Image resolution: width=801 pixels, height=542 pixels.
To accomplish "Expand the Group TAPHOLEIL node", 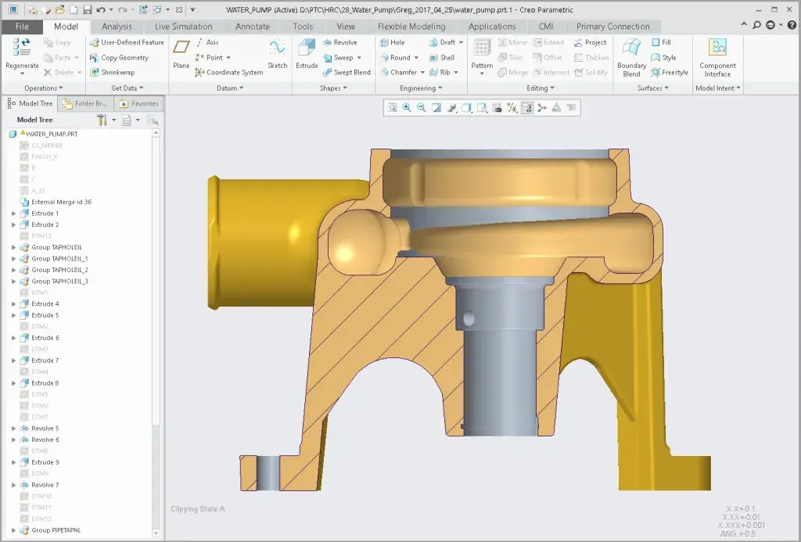I will coord(13,247).
